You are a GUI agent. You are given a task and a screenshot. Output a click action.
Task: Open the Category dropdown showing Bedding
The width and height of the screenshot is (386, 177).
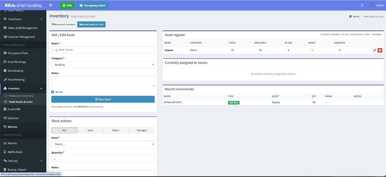coord(103,65)
